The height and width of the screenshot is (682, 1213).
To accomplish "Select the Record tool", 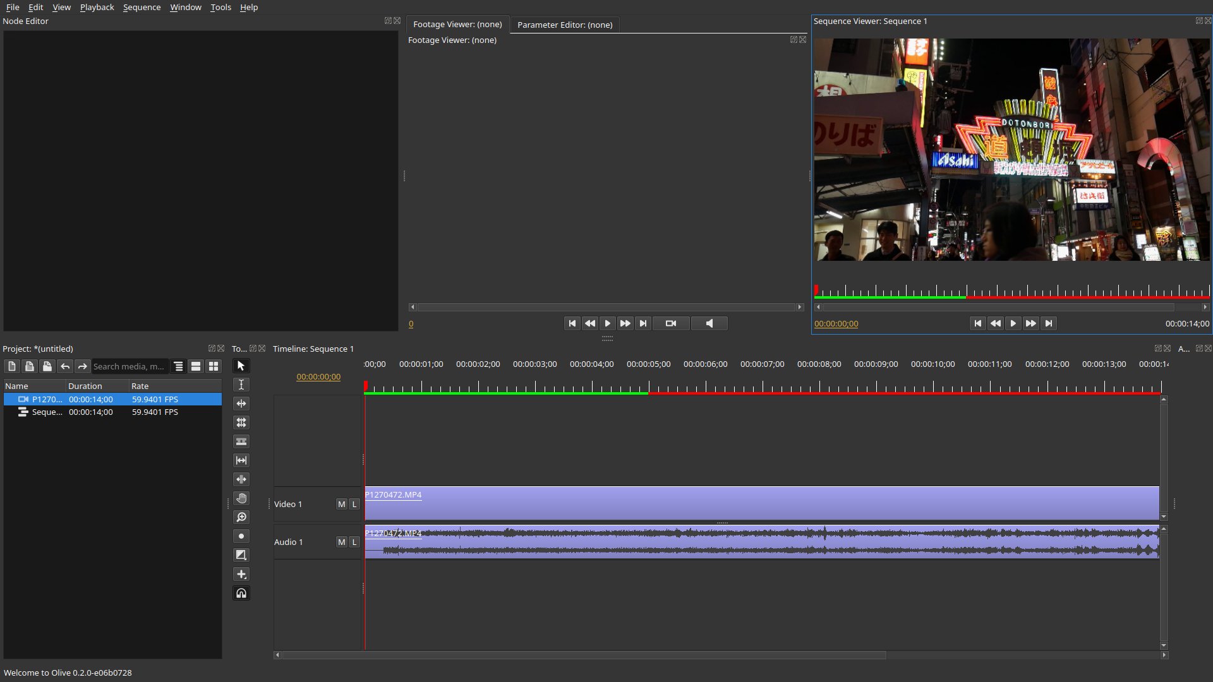I will pos(241,536).
